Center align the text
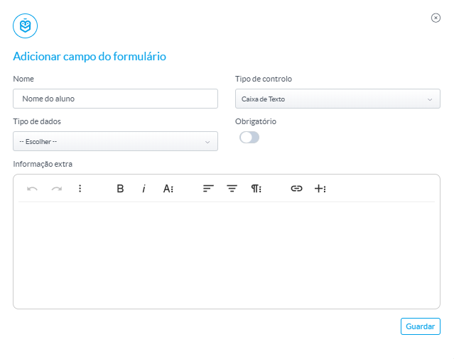The height and width of the screenshot is (359, 454). tap(232, 189)
